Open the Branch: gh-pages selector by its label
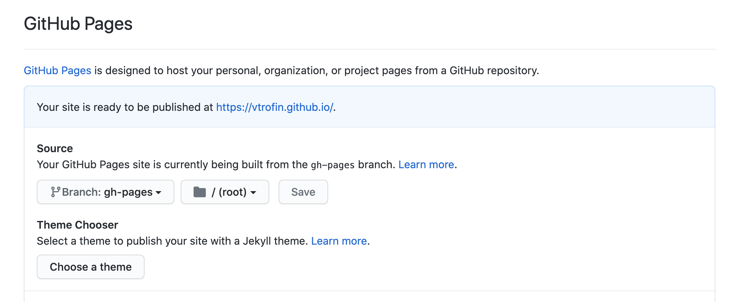 pyautogui.click(x=107, y=192)
